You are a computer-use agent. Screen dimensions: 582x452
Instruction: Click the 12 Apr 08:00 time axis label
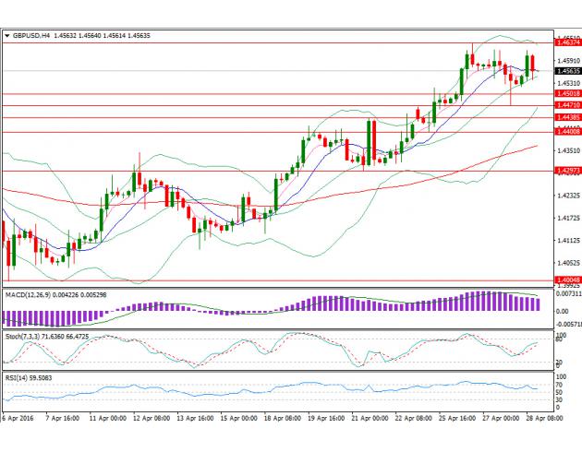click(151, 417)
